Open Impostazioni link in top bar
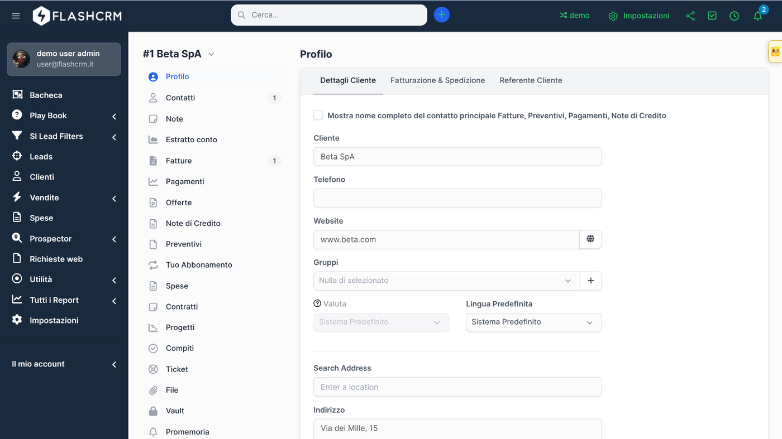The image size is (782, 439). click(639, 16)
